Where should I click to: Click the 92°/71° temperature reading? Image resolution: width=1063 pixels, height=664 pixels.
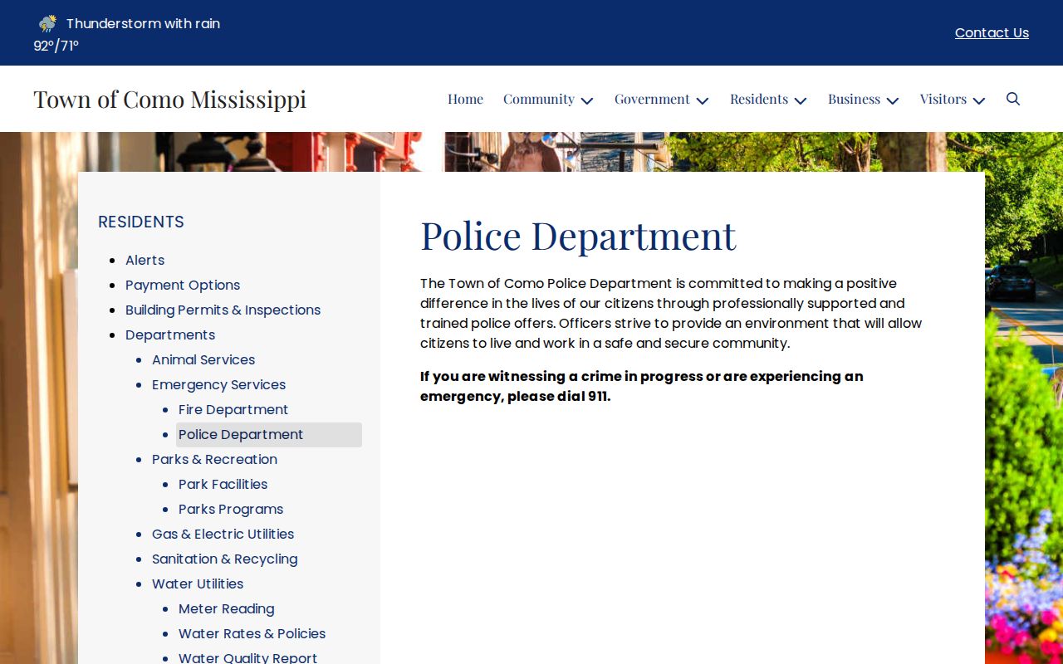pos(56,46)
